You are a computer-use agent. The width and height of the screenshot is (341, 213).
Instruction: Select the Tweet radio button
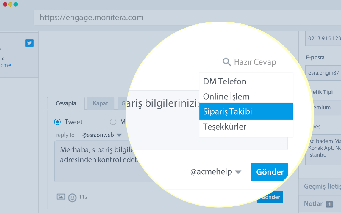pos(57,122)
